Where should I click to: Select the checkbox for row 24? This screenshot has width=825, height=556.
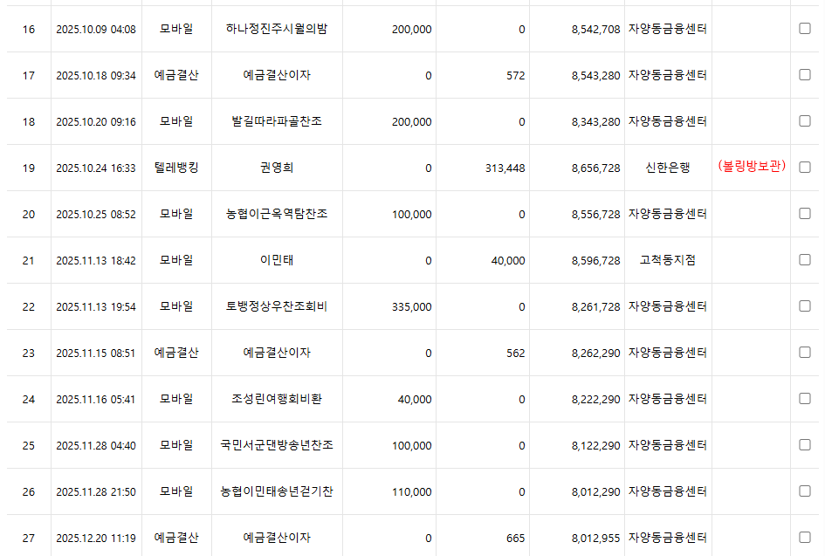(x=804, y=399)
